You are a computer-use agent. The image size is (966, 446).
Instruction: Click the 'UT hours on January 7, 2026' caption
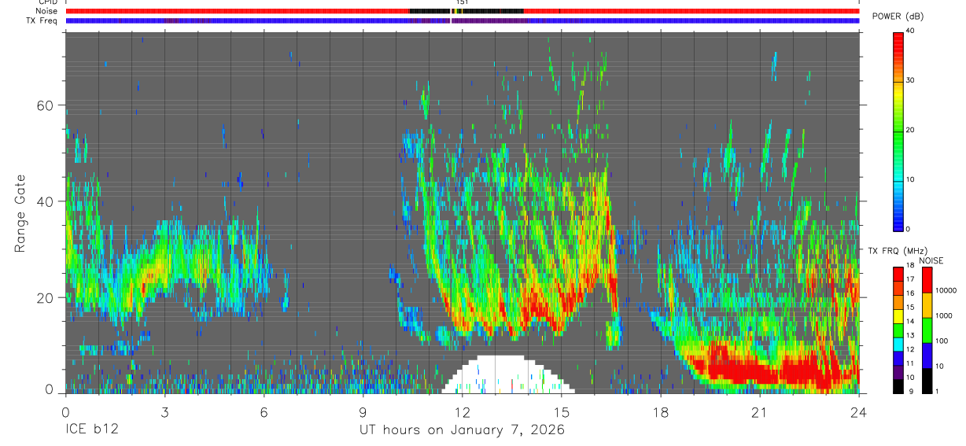462,430
